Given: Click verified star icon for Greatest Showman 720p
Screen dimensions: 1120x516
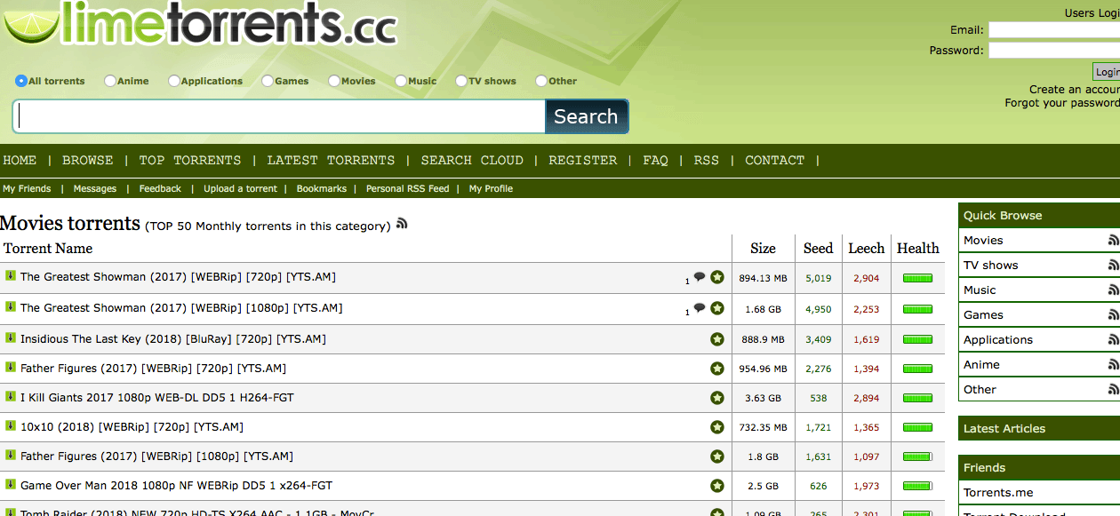Looking at the screenshot, I should tap(717, 277).
